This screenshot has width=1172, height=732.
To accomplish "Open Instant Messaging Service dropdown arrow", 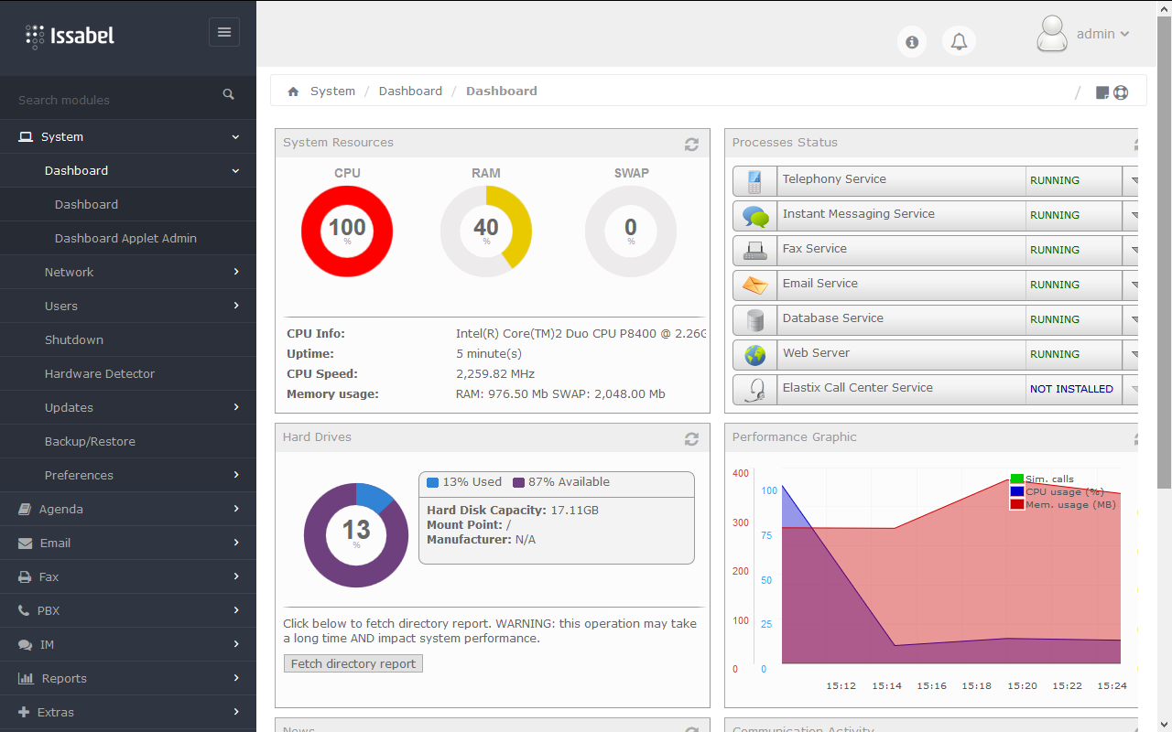I will pos(1132,216).
